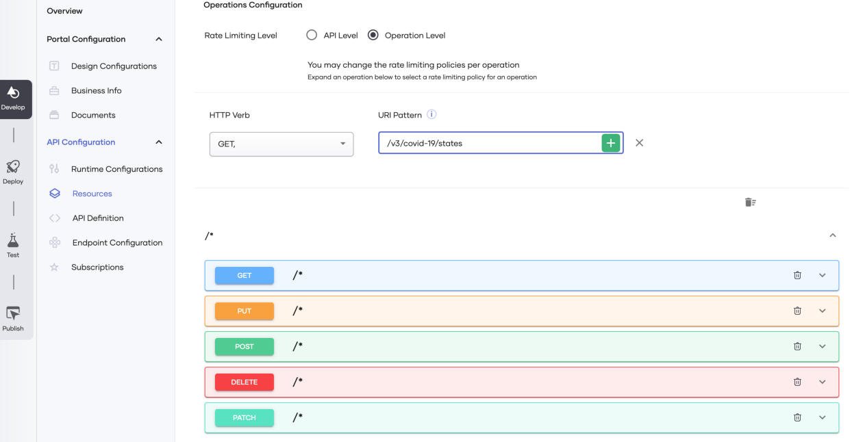Select the API Level radio button

[x=312, y=35]
